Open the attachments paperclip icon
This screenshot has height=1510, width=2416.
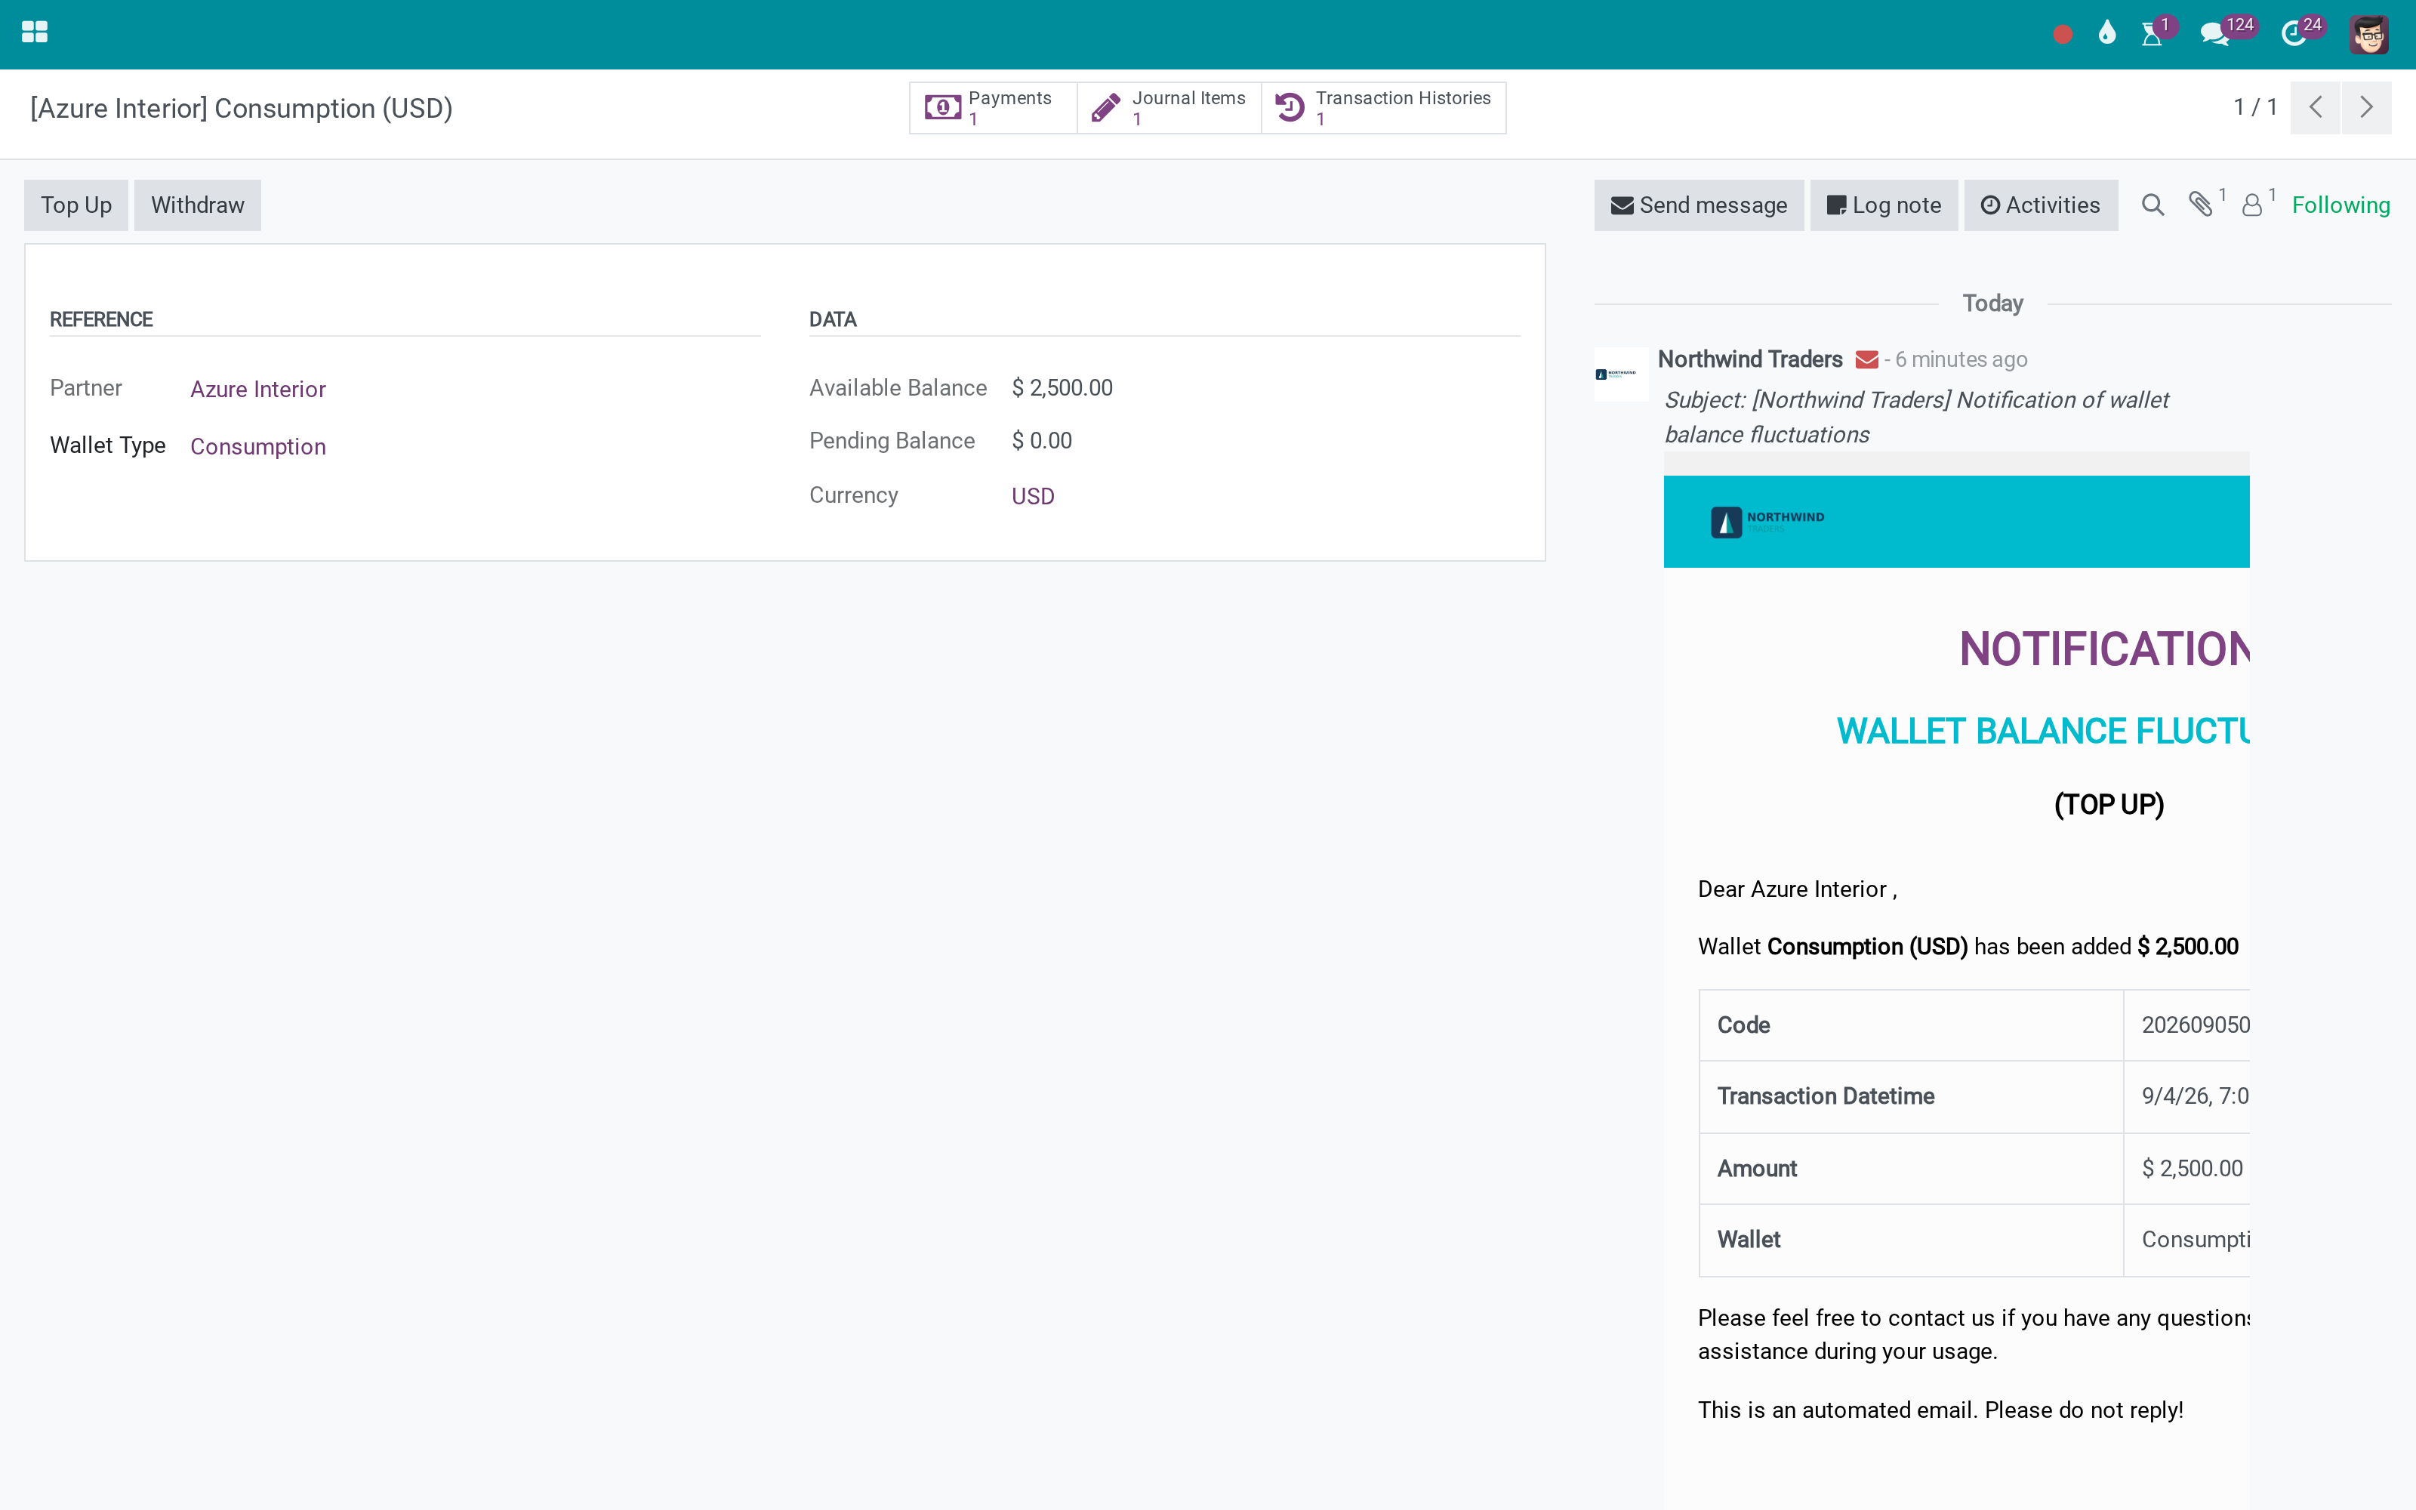tap(2202, 204)
